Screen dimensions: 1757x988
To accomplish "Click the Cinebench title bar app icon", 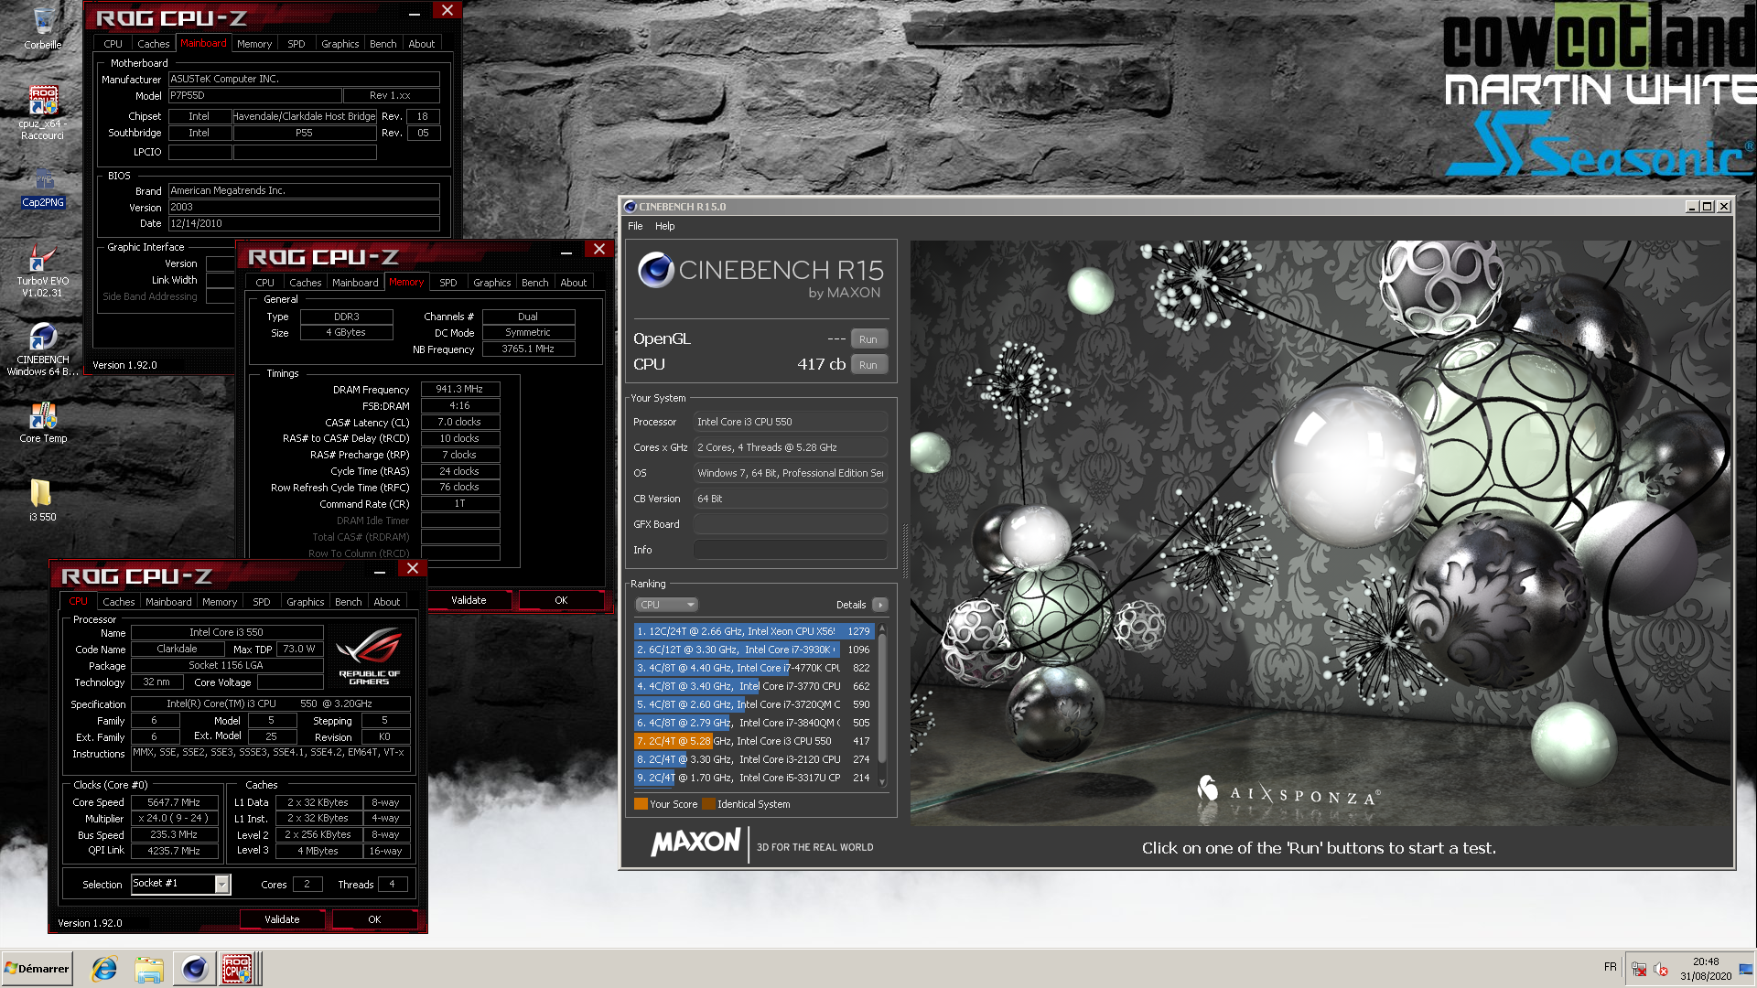I will (x=630, y=207).
